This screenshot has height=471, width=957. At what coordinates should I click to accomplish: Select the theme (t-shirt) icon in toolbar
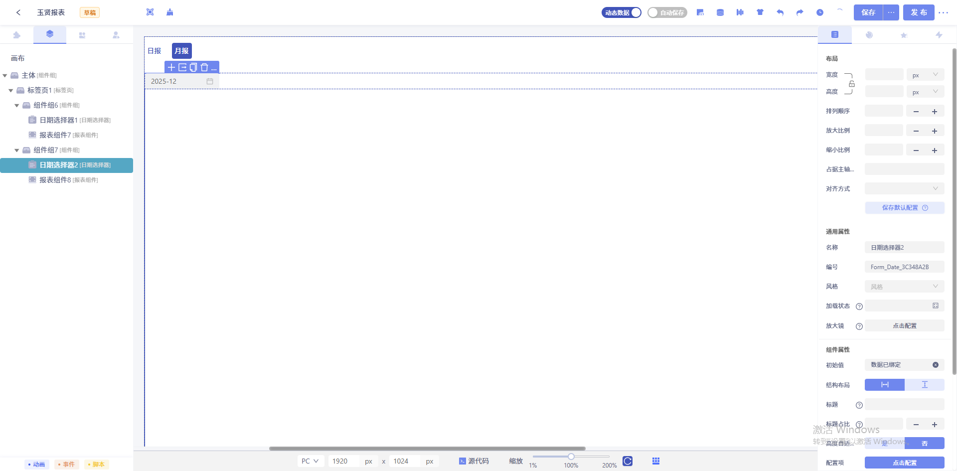[x=760, y=12]
